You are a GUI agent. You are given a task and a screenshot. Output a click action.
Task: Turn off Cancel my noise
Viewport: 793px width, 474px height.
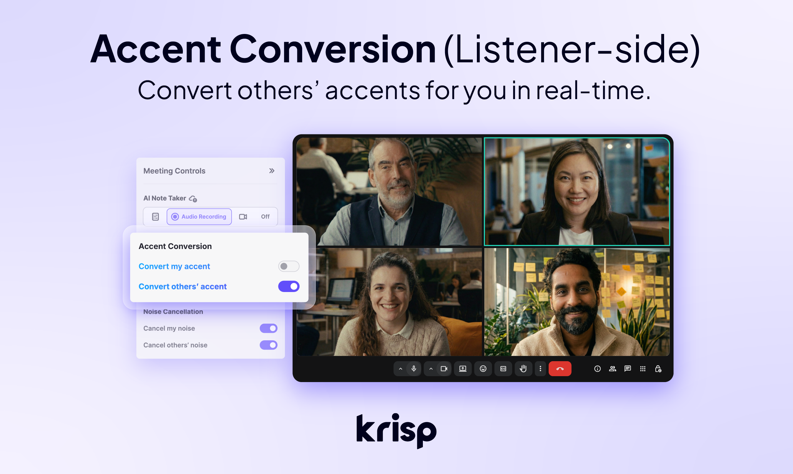click(269, 328)
